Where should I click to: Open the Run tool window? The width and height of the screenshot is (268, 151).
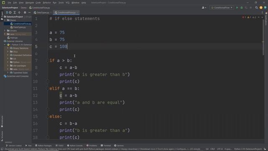tap(28, 146)
